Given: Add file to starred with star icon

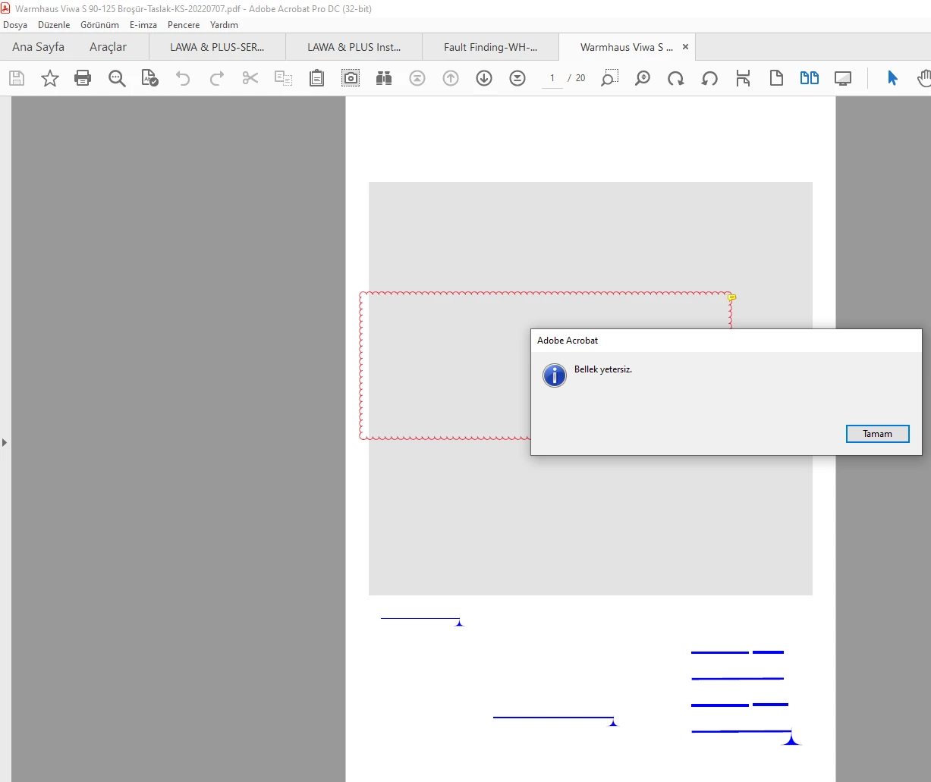Looking at the screenshot, I should click(50, 78).
